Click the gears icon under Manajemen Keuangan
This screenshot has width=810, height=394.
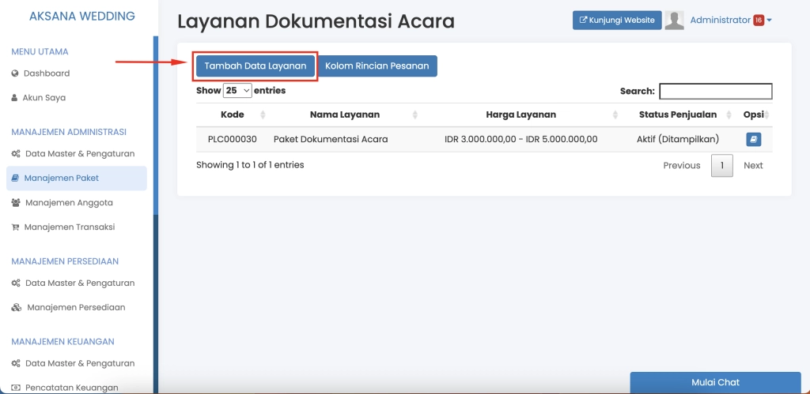16,363
